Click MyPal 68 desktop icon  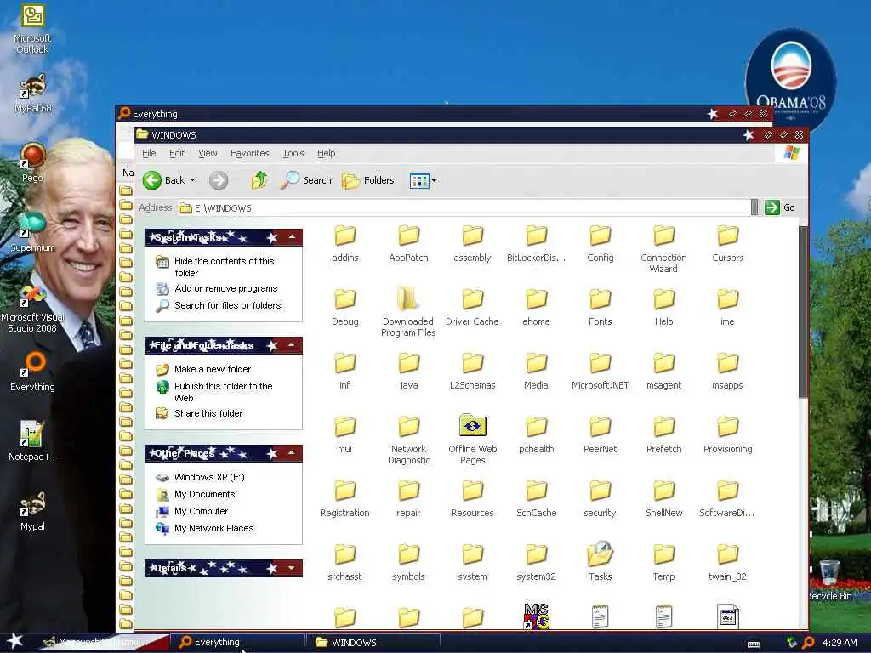click(x=33, y=94)
